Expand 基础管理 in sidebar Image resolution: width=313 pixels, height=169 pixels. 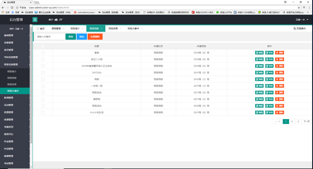[15, 35]
